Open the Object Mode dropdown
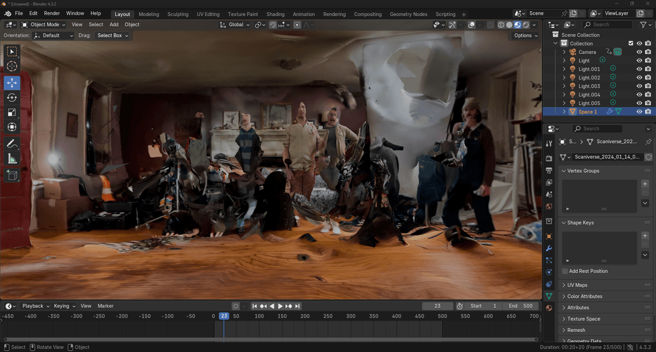 point(43,25)
